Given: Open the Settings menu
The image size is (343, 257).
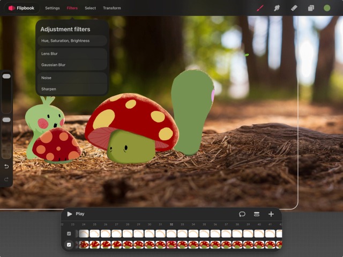Looking at the screenshot, I should (52, 8).
